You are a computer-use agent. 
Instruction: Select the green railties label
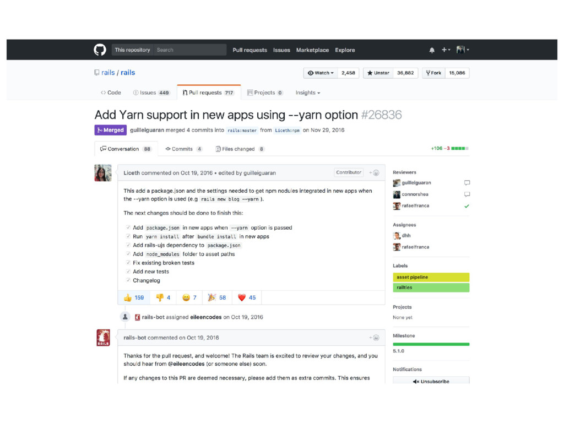(431, 288)
